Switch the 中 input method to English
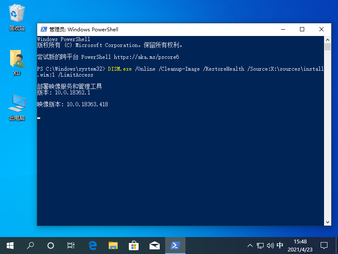Screen dimensions: 338x254 pos(280,246)
